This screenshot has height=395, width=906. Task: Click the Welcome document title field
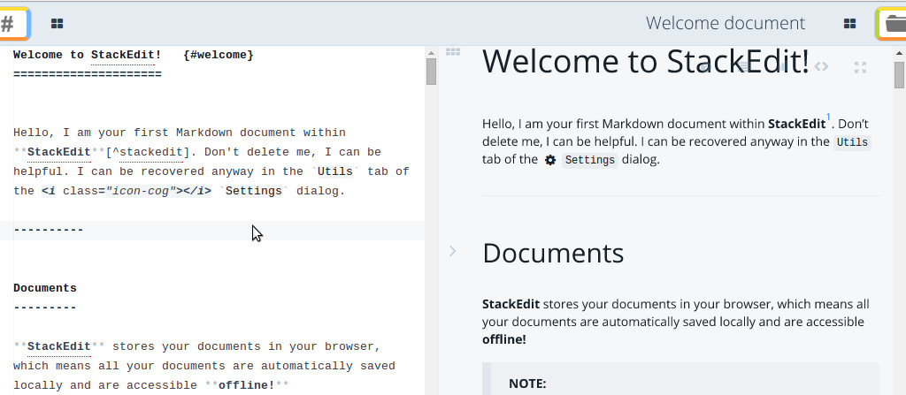pos(725,24)
